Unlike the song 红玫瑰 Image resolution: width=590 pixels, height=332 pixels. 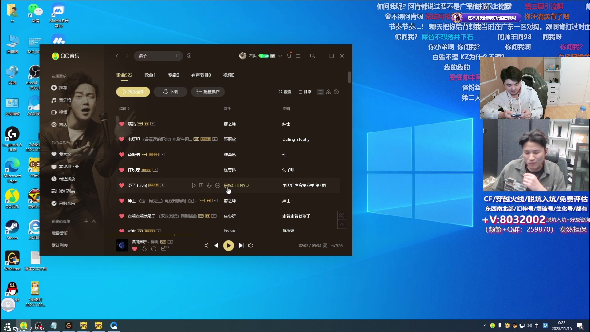coord(122,170)
